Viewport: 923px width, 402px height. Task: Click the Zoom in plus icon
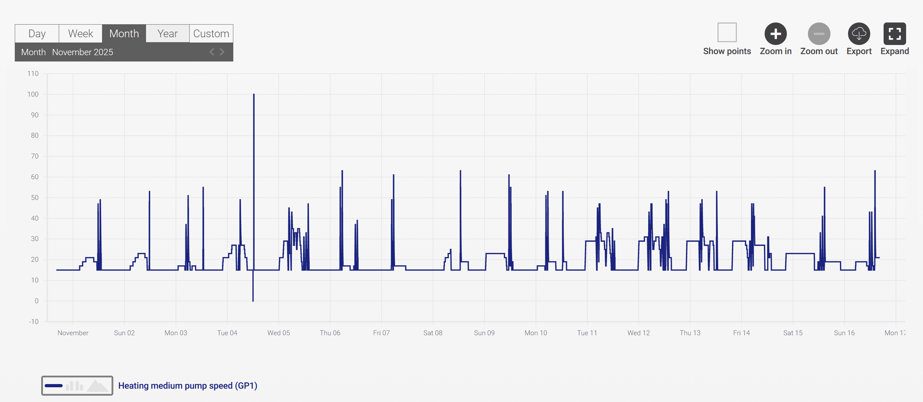(775, 34)
